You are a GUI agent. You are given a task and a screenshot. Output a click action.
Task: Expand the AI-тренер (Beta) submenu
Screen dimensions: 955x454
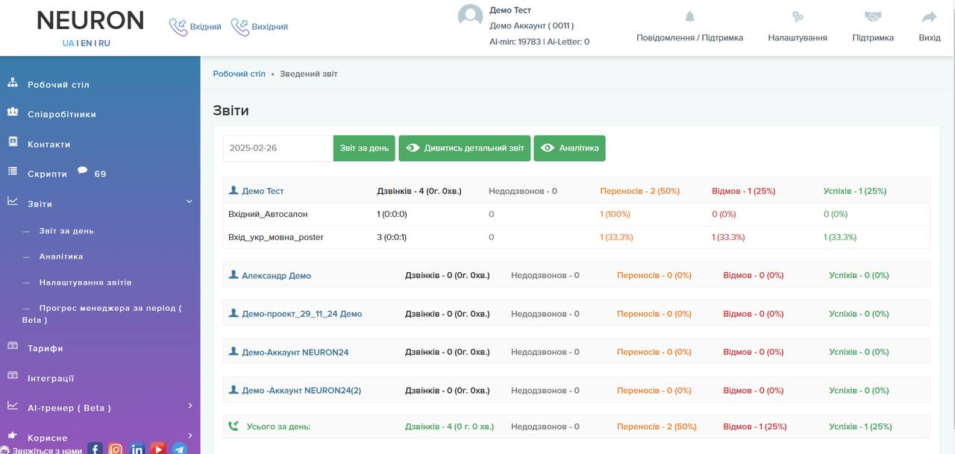click(190, 406)
